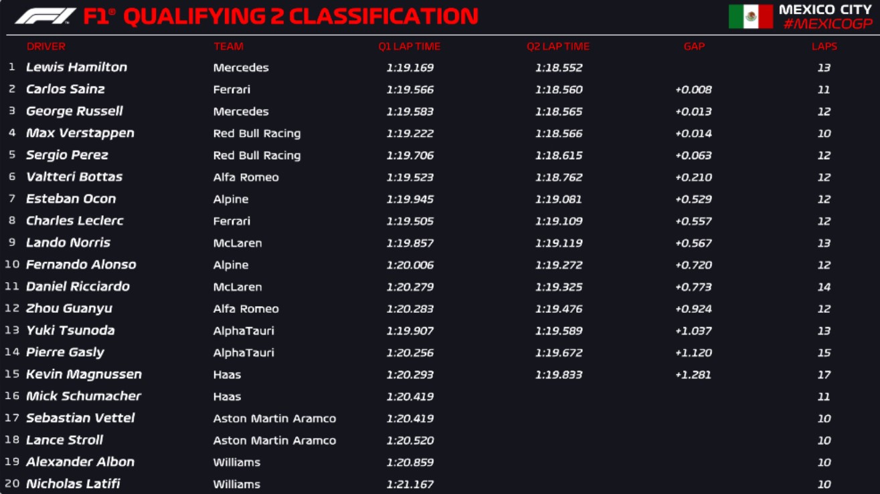Click Charles Leclerc's gap +0.557
This screenshot has height=494, width=880.
coord(693,221)
